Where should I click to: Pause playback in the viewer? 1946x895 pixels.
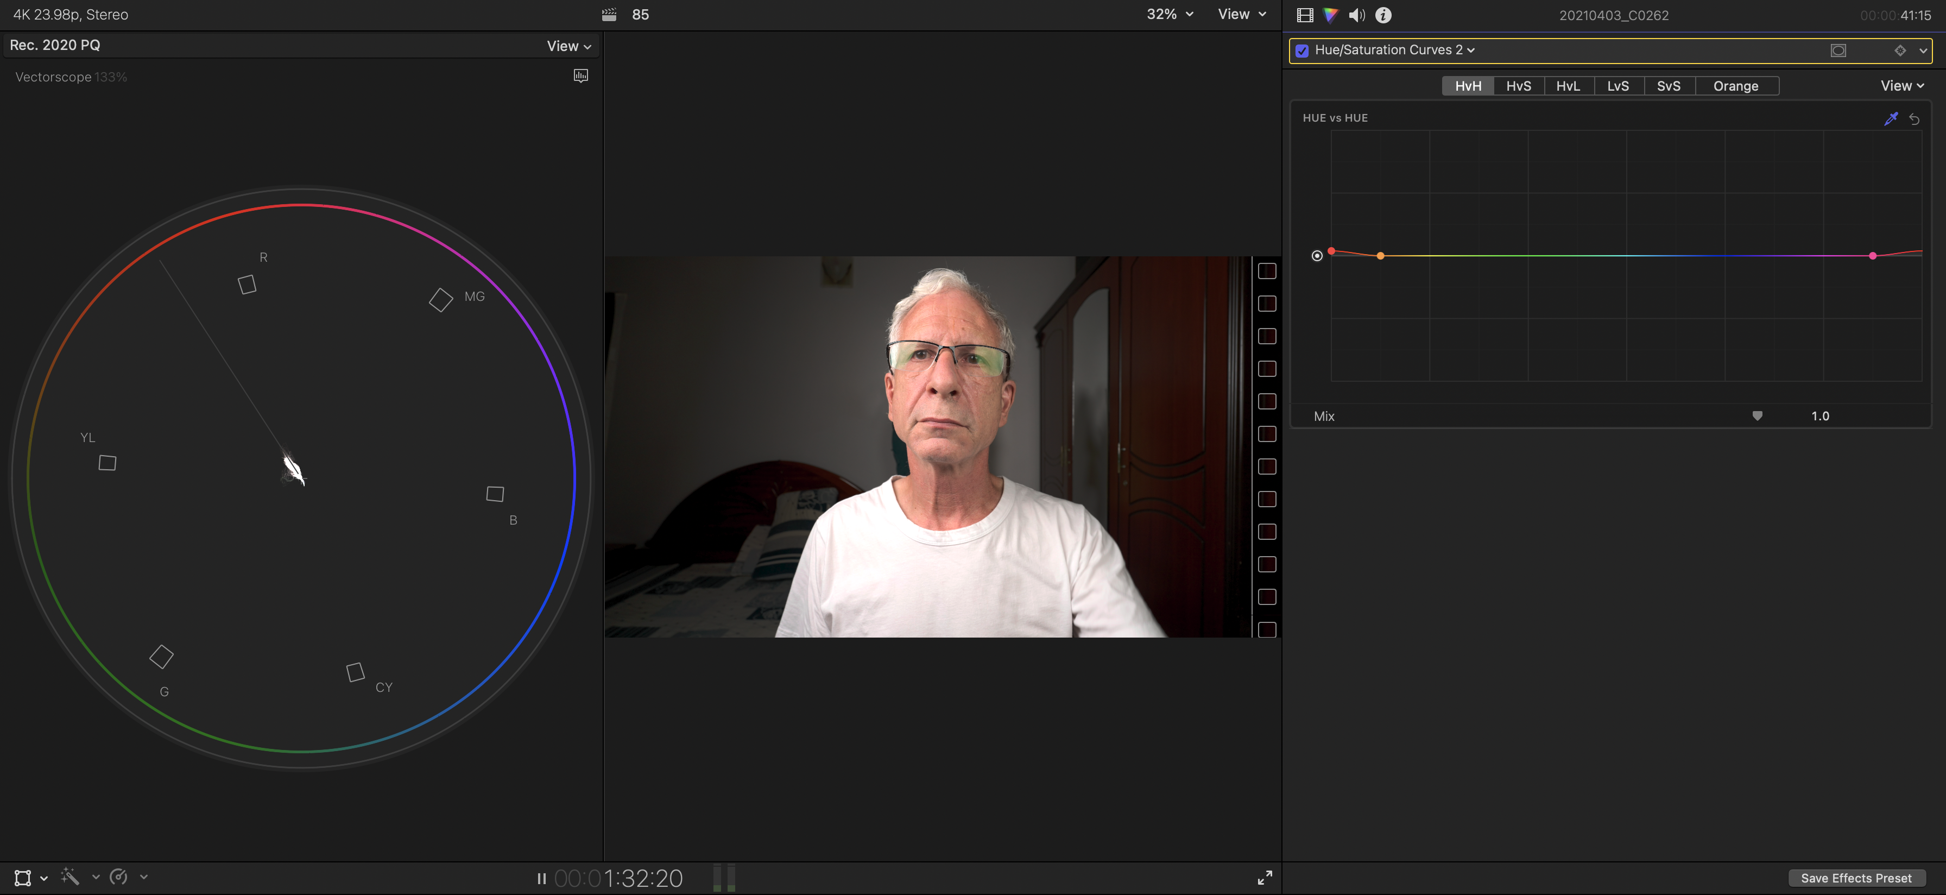(541, 878)
